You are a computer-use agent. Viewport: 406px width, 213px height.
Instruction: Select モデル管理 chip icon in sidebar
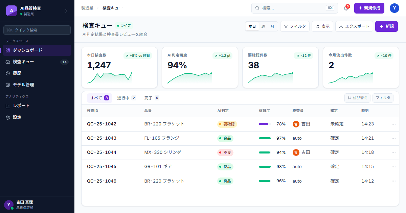[x=8, y=85]
